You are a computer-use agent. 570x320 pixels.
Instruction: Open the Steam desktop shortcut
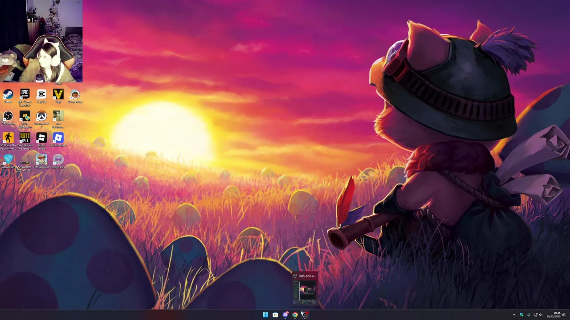[8, 96]
